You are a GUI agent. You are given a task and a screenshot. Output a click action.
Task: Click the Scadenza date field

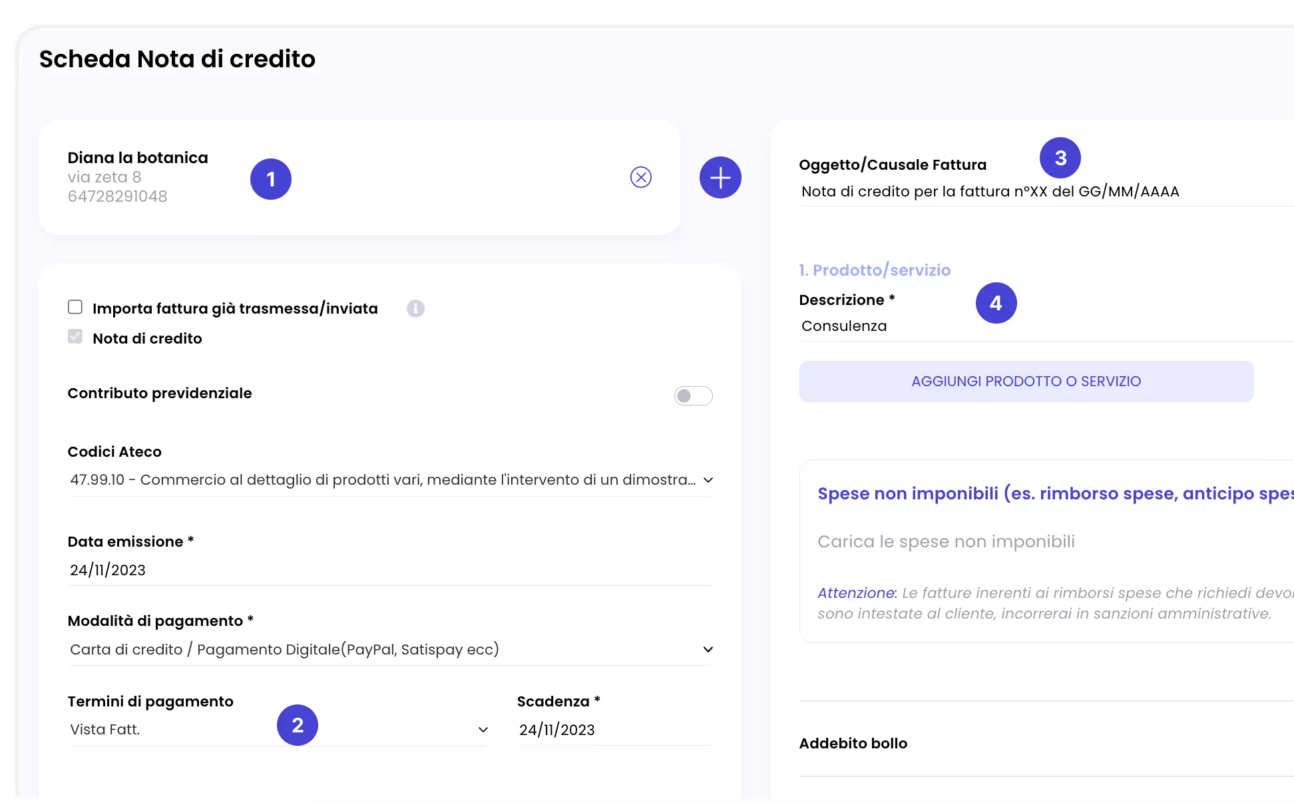coord(615,730)
